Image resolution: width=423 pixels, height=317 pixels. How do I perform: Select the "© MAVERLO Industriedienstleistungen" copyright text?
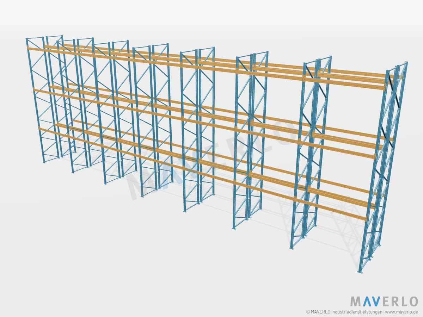[344, 312]
